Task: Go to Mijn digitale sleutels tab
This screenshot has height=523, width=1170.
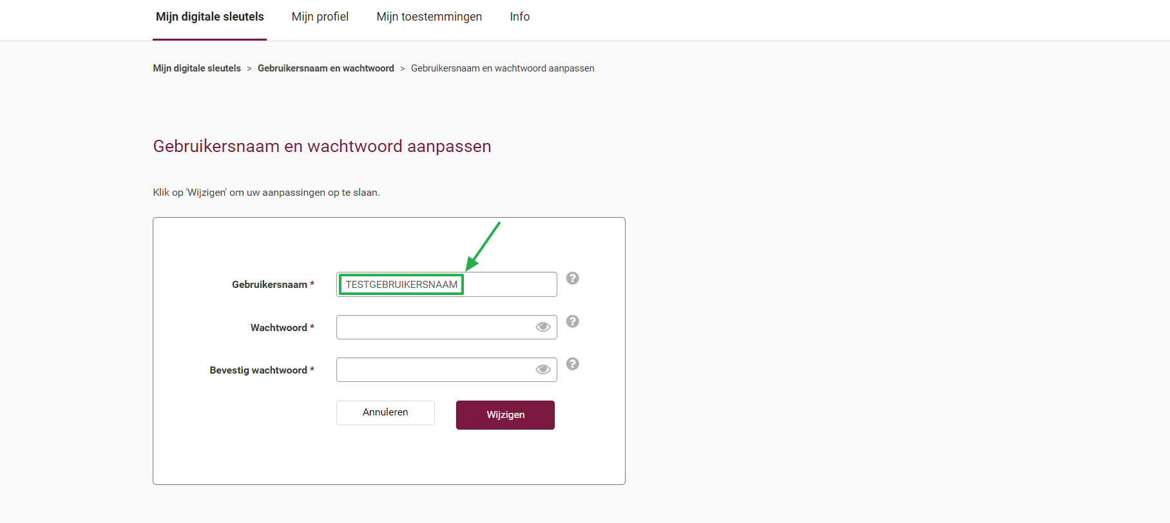Action: coord(209,17)
